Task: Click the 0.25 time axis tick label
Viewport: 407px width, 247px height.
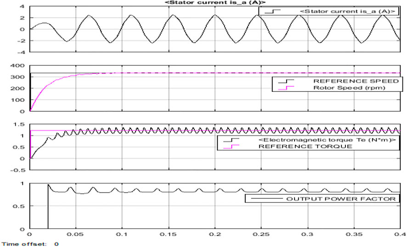Action: pos(261,234)
